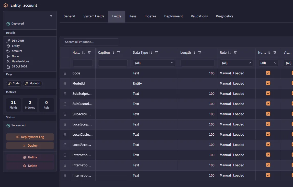Toggle nullable checkbox for the ModelId field
This screenshot has width=293, height=187.
click(268, 83)
